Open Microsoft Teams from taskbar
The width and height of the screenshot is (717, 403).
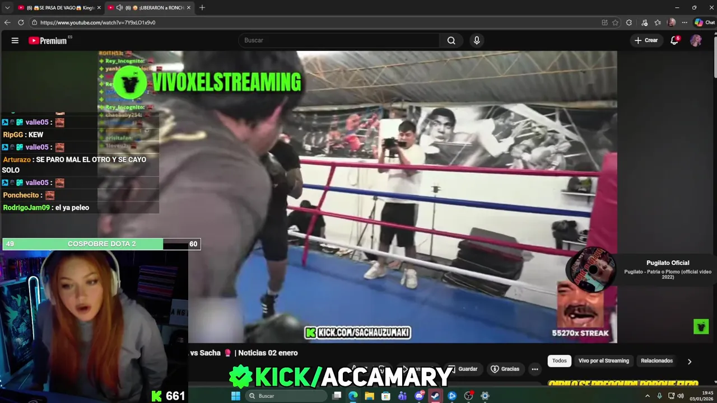[402, 396]
